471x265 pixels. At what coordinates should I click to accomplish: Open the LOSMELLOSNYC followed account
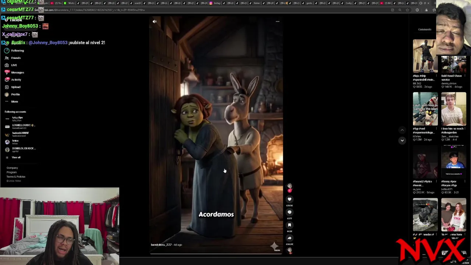point(20,126)
